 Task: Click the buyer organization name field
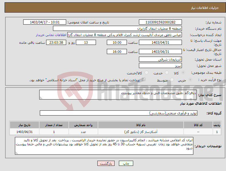pos(117,28)
